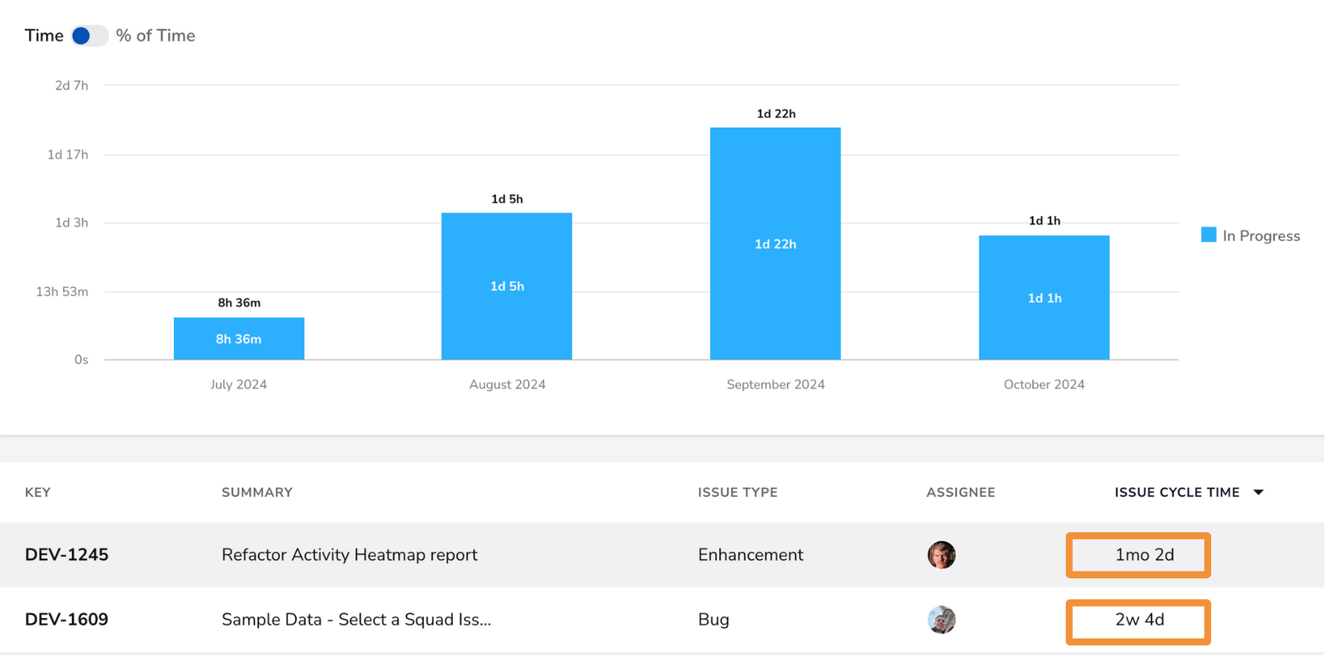Image resolution: width=1325 pixels, height=656 pixels.
Task: Open the Refactor Activity Heatmap report summary
Action: (349, 555)
